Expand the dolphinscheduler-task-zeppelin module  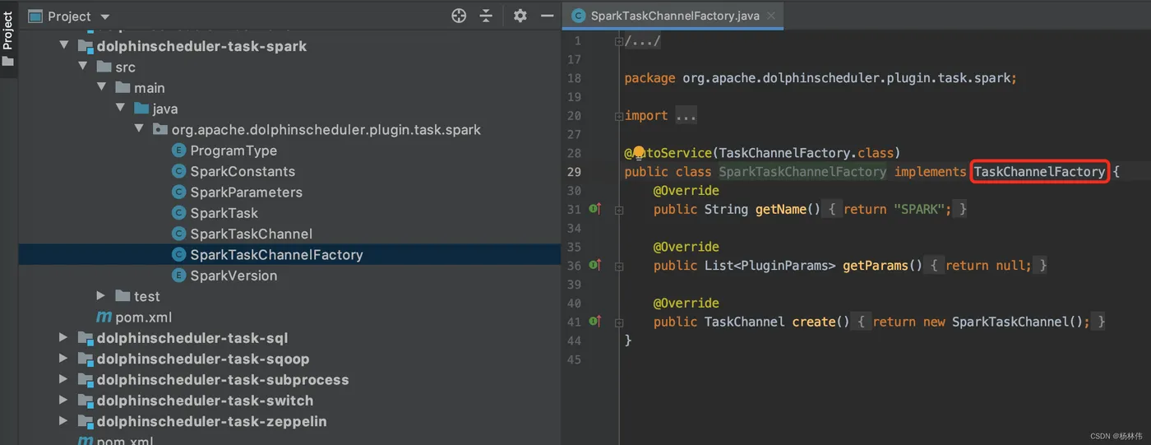[64, 421]
